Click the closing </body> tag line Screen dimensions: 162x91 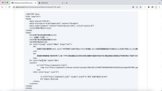(x=29, y=86)
